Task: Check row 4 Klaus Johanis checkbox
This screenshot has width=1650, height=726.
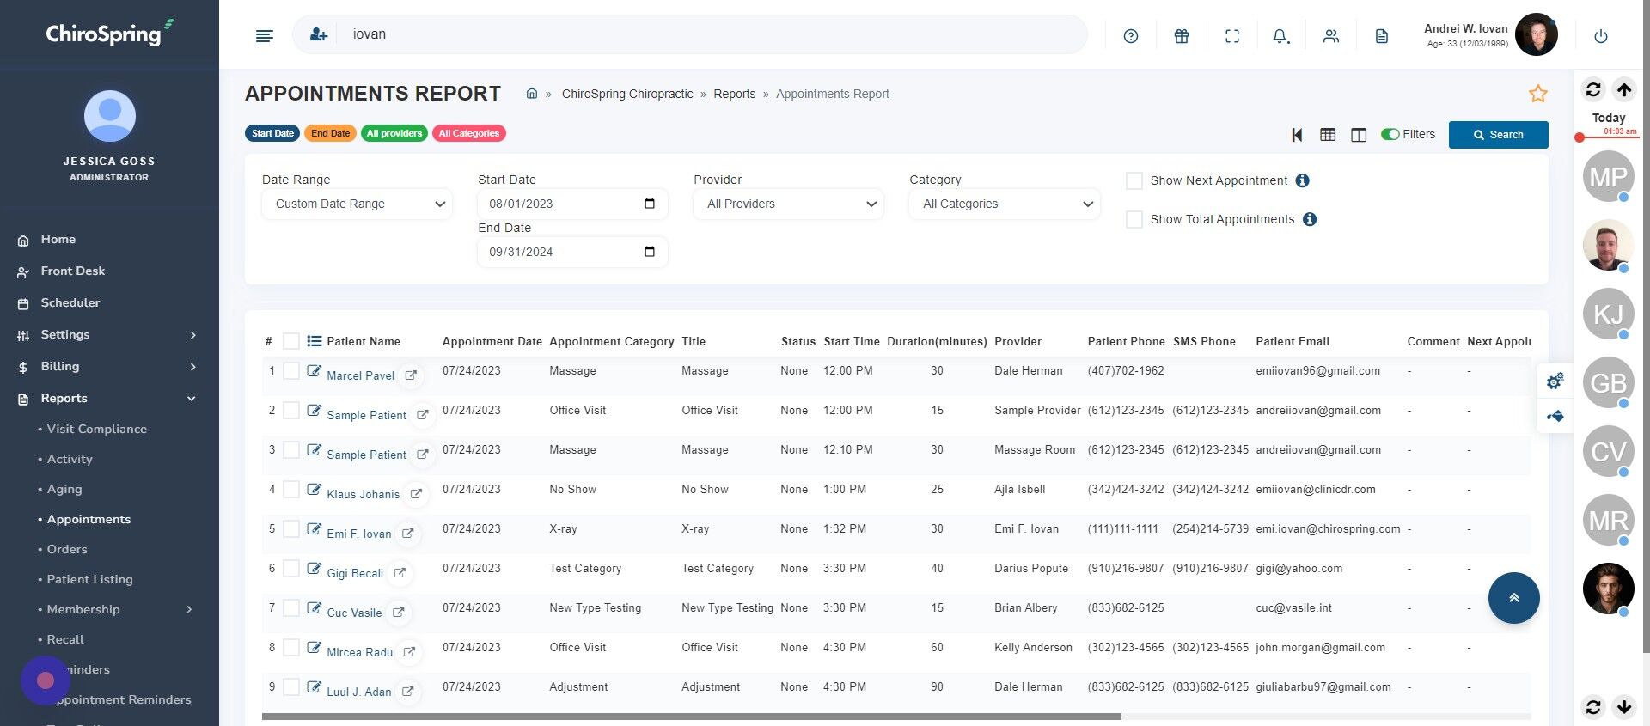Action: (x=291, y=490)
